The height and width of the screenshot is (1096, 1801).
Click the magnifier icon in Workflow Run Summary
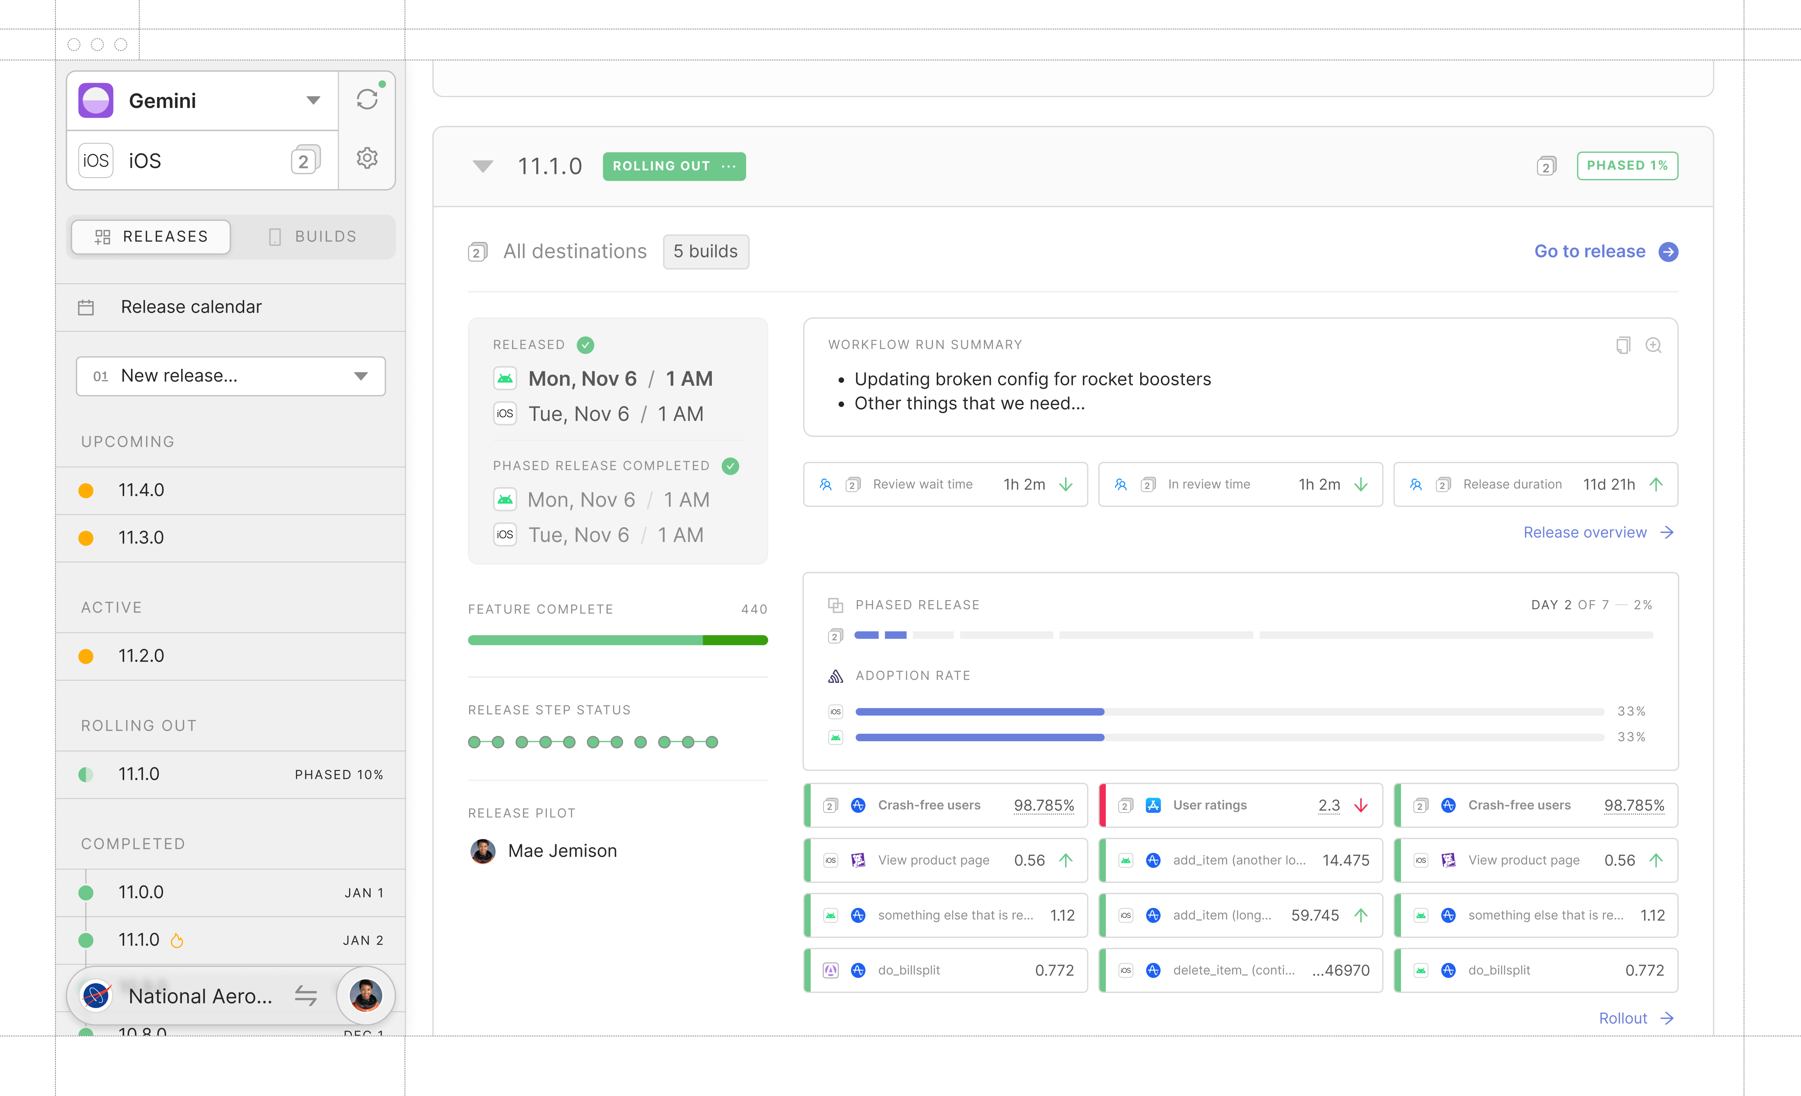(x=1653, y=345)
